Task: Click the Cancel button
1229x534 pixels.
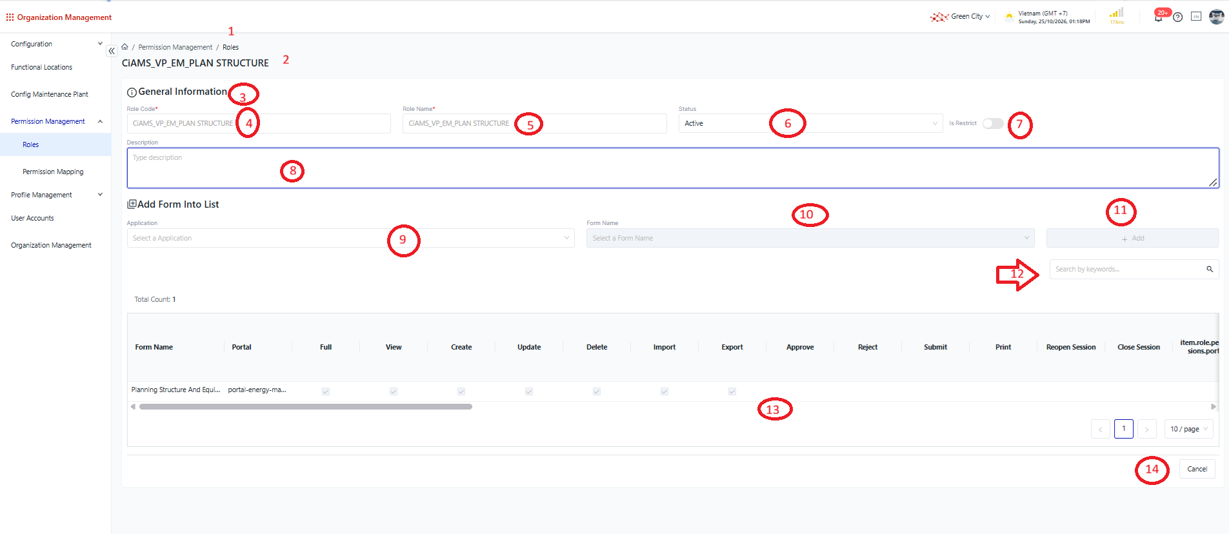Action: 1197,469
